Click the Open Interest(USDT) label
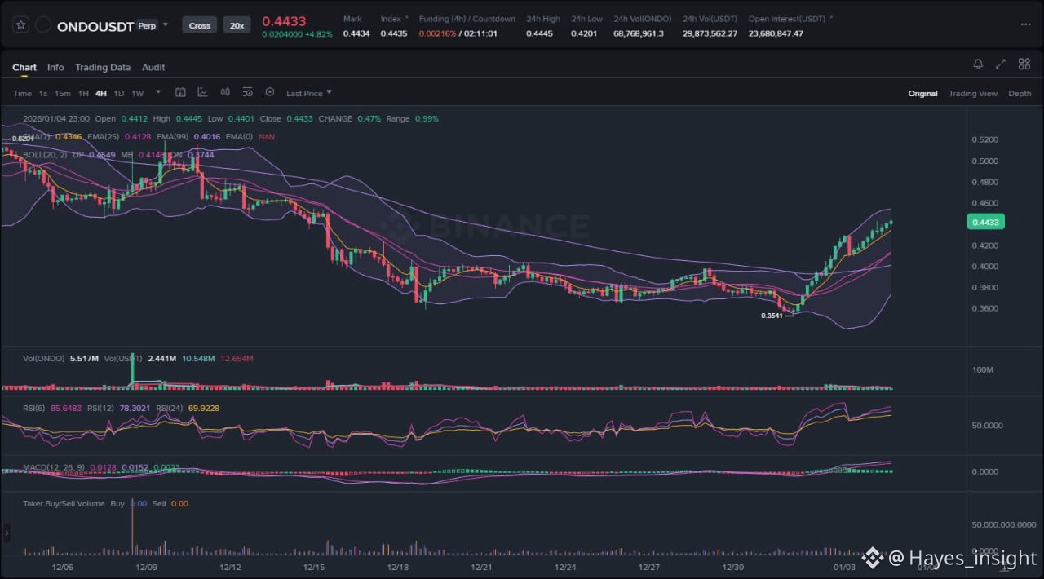This screenshot has height=579, width=1044. pyautogui.click(x=787, y=19)
